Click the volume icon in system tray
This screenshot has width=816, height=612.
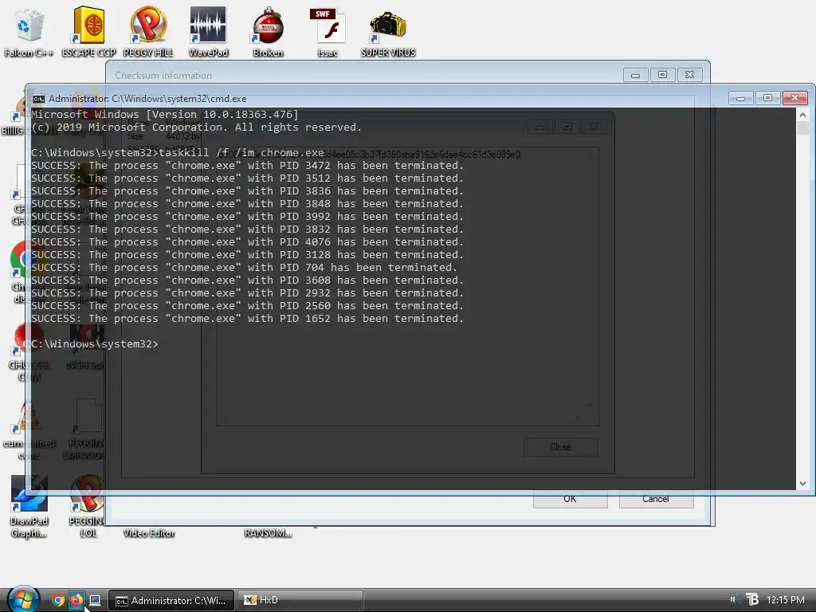click(x=733, y=599)
